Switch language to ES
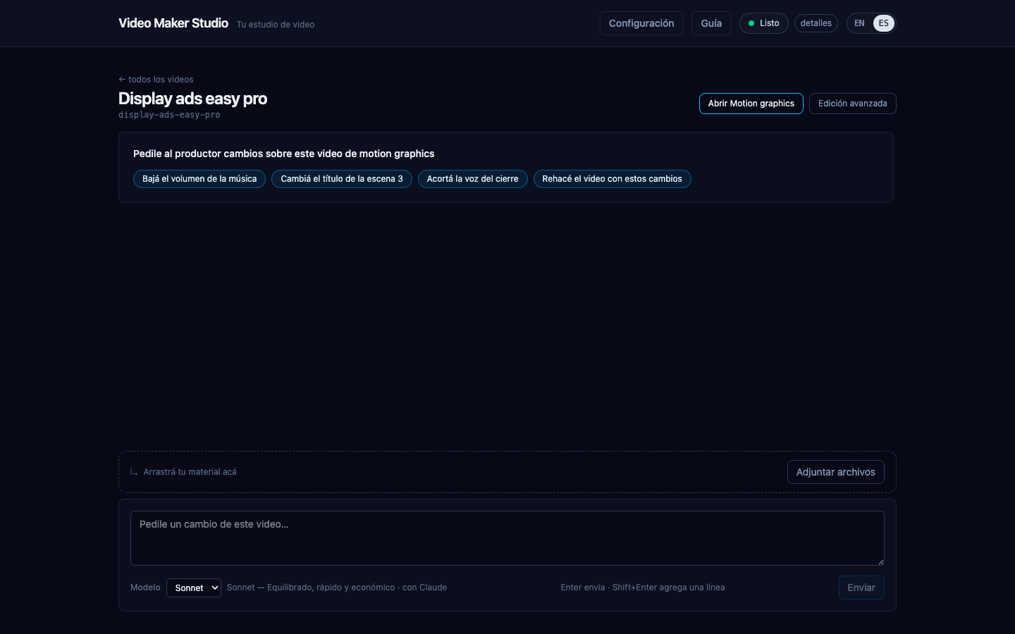 tap(883, 23)
